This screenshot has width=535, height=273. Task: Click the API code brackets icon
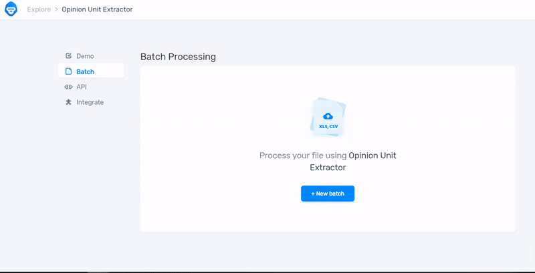tap(68, 87)
